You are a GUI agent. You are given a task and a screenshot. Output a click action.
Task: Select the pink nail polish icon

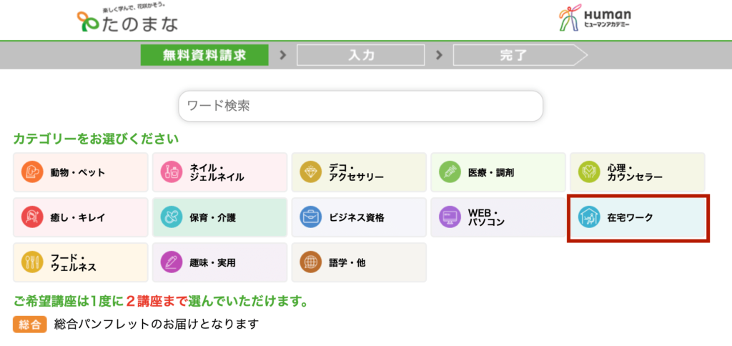(171, 172)
